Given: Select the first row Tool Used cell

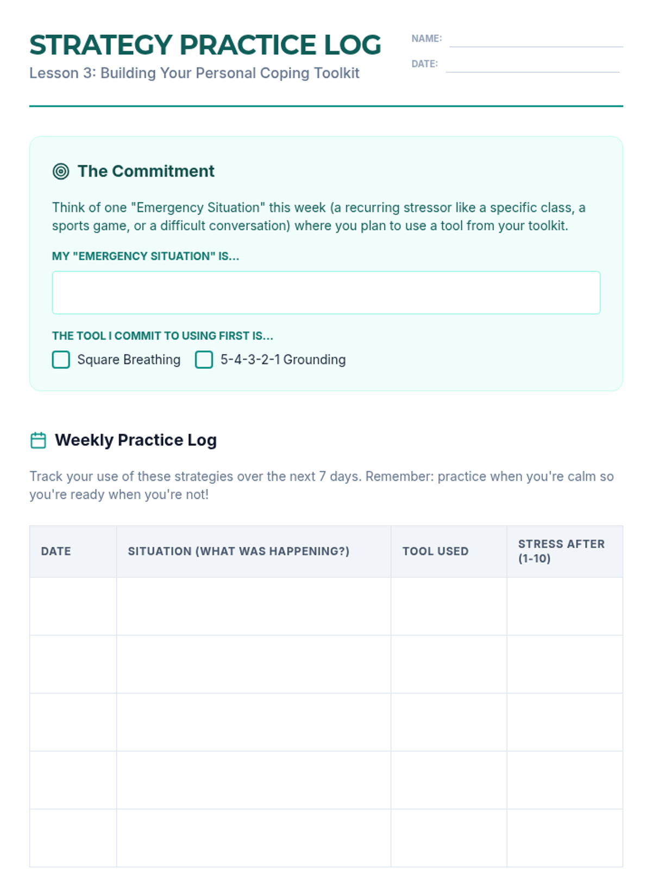Looking at the screenshot, I should [x=449, y=606].
